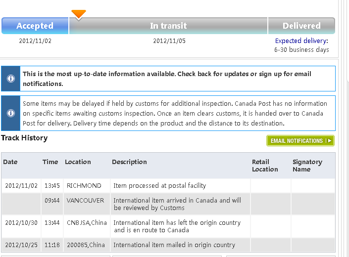The image size is (349, 257).
Task: Click the Signatory Name column header
Action: [x=307, y=166]
